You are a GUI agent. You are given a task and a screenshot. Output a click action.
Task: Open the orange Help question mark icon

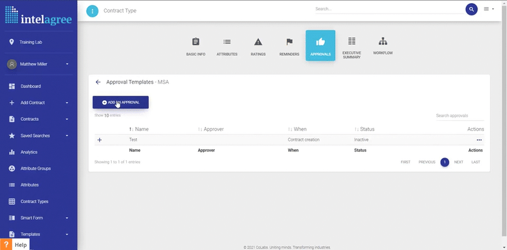click(x=6, y=245)
